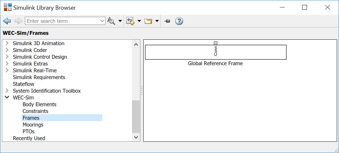Screen dimensions: 339x153
Task: Click the grayed forward arrow
Action: pyautogui.click(x=19, y=21)
